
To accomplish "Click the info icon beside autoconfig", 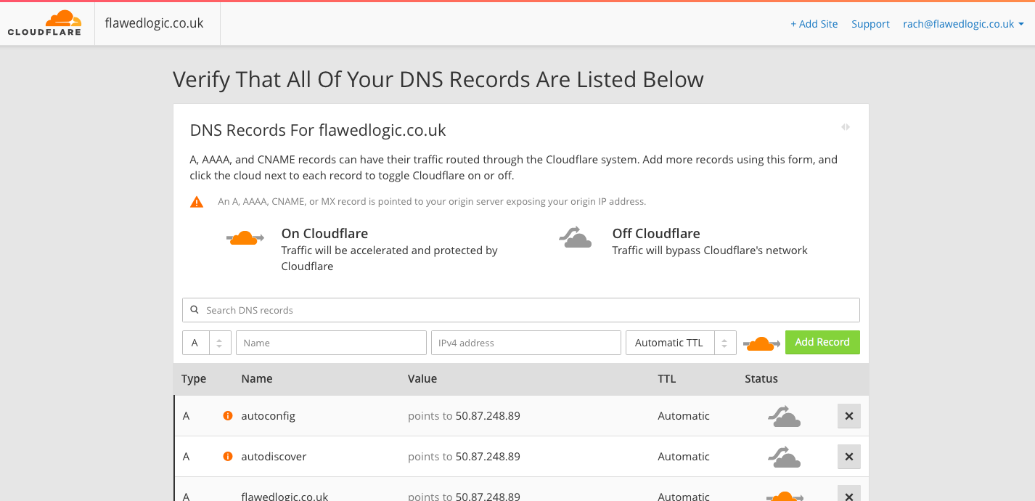I will tap(227, 416).
